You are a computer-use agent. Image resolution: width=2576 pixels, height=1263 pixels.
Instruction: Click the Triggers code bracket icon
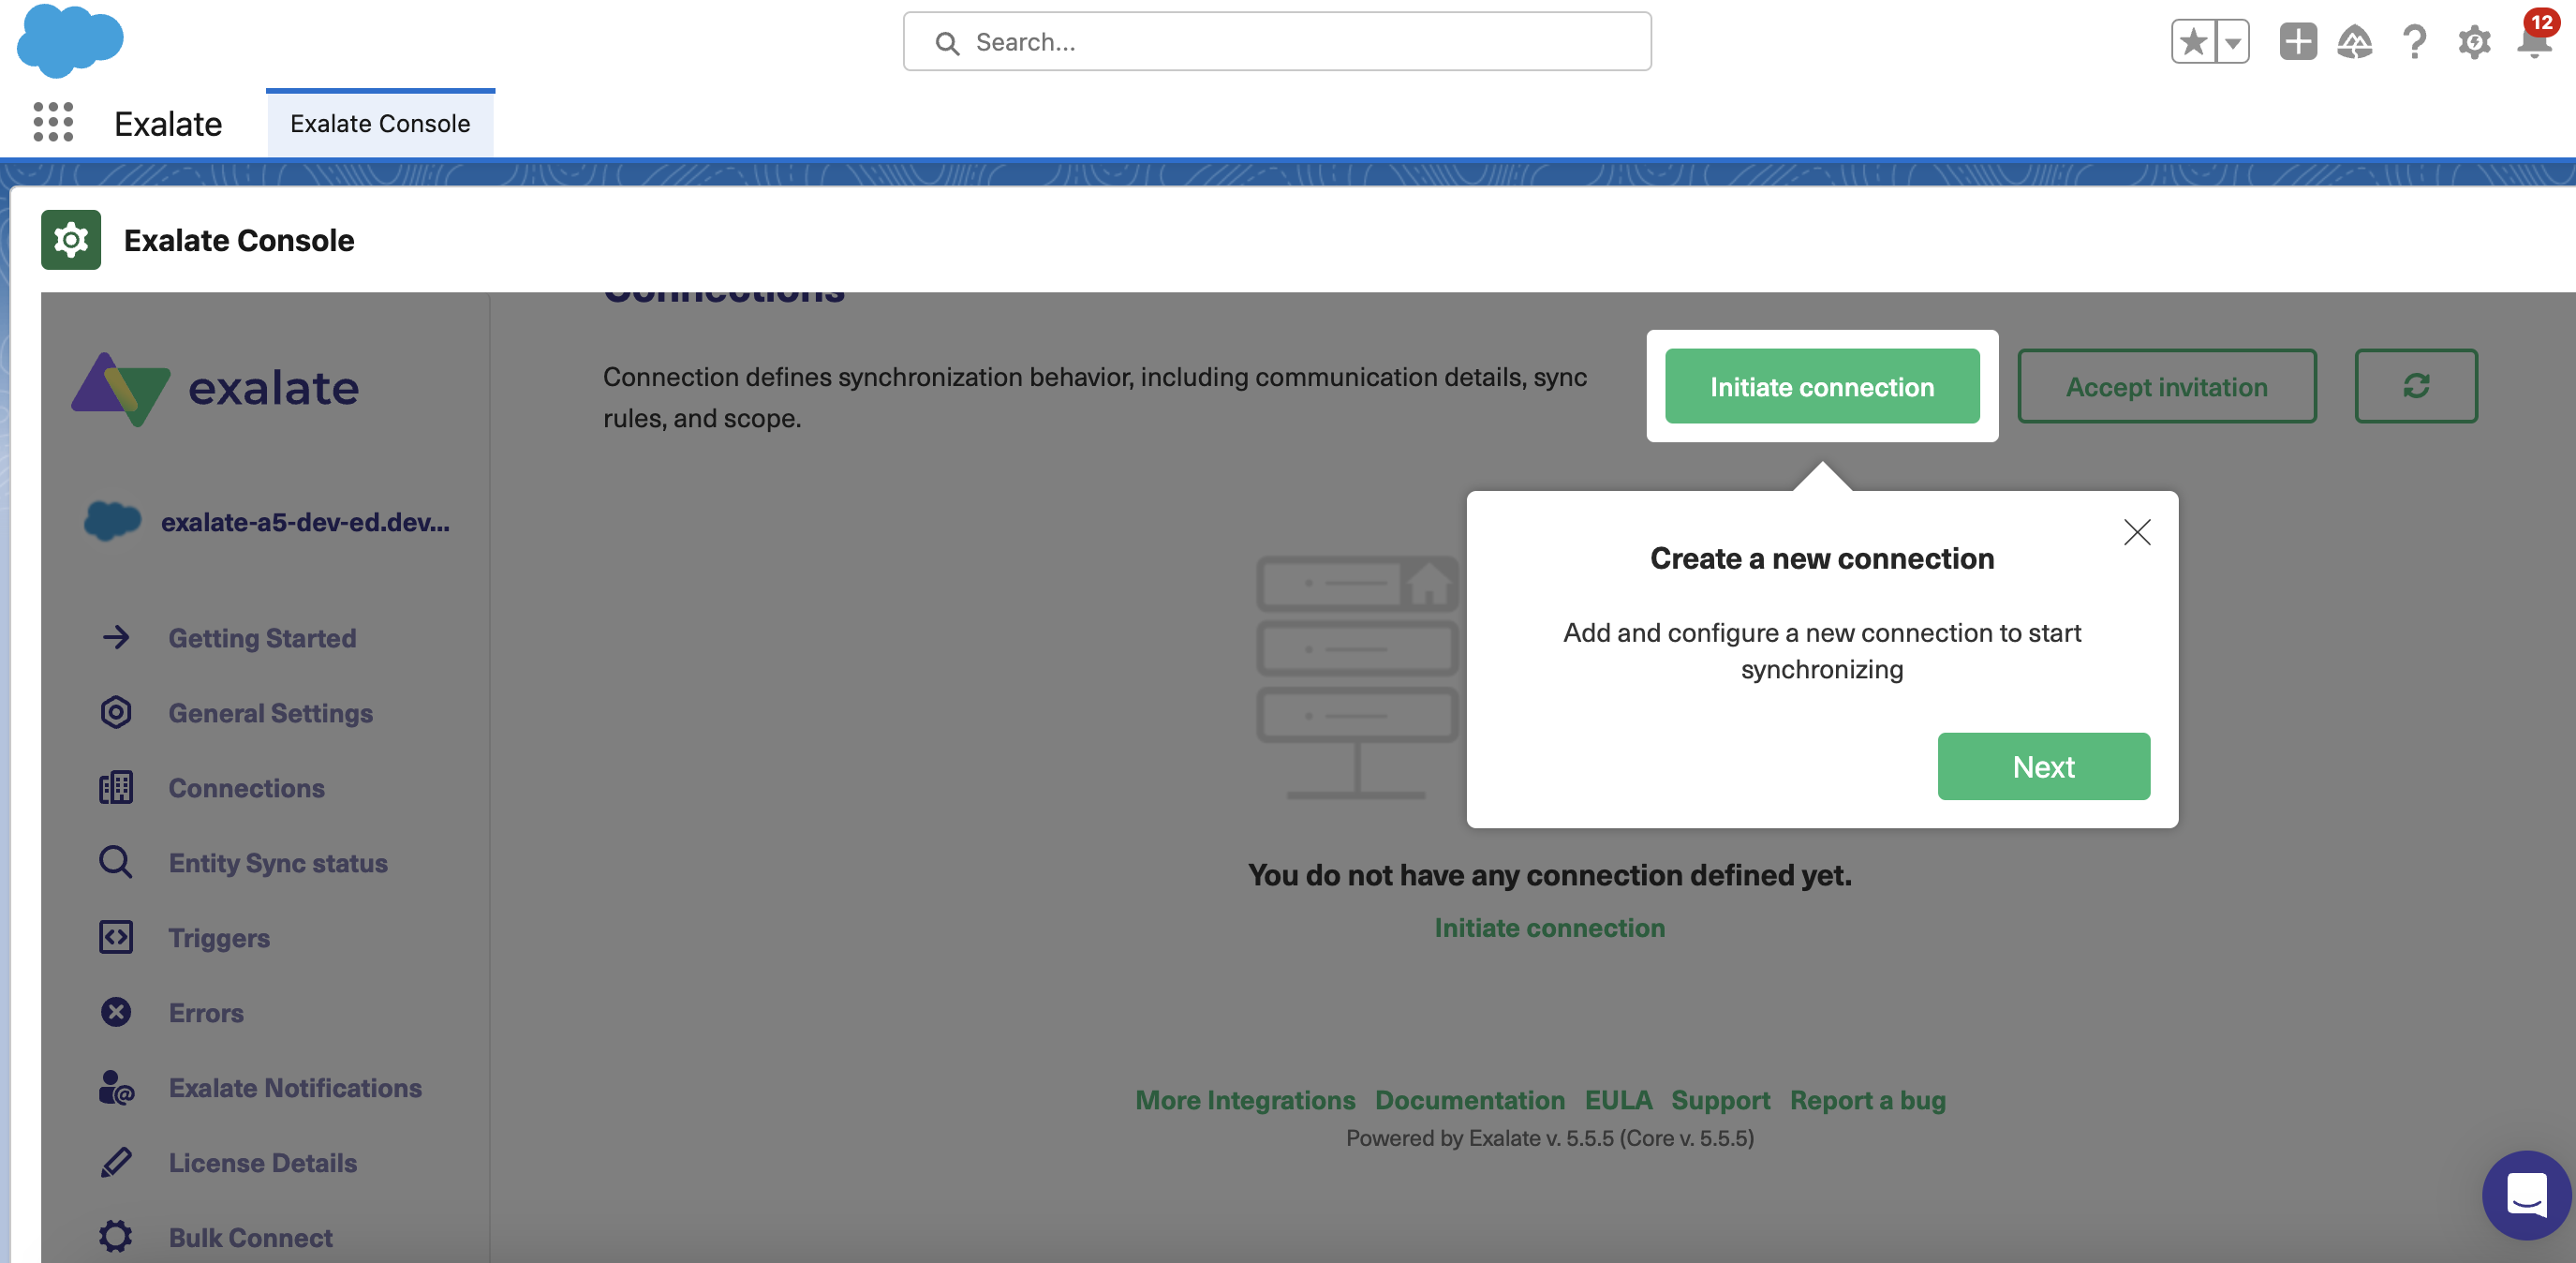click(116, 937)
